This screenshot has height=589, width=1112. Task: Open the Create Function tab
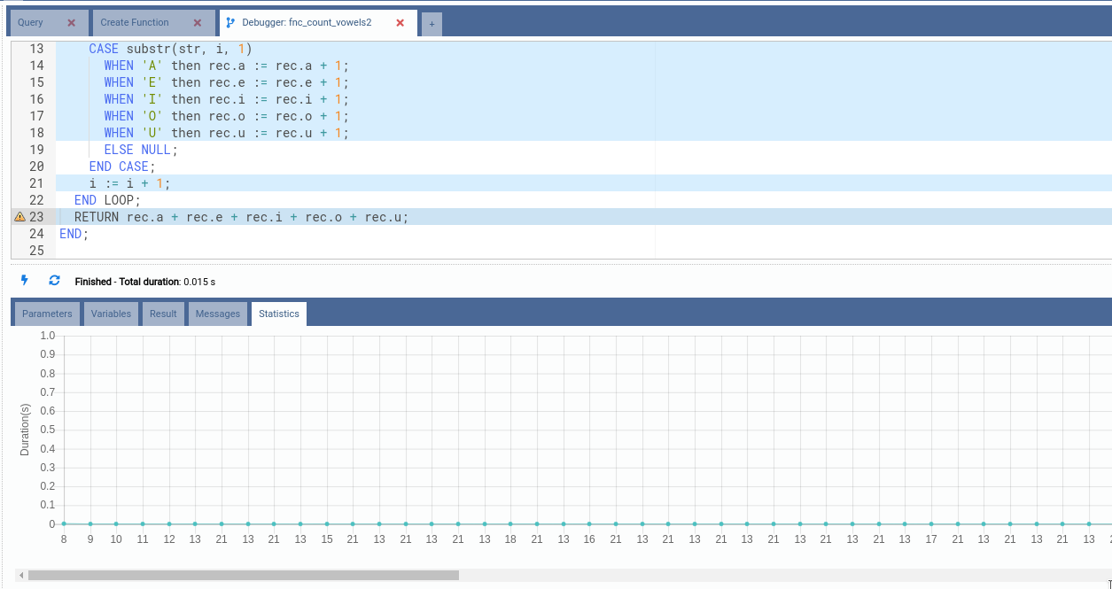(135, 23)
